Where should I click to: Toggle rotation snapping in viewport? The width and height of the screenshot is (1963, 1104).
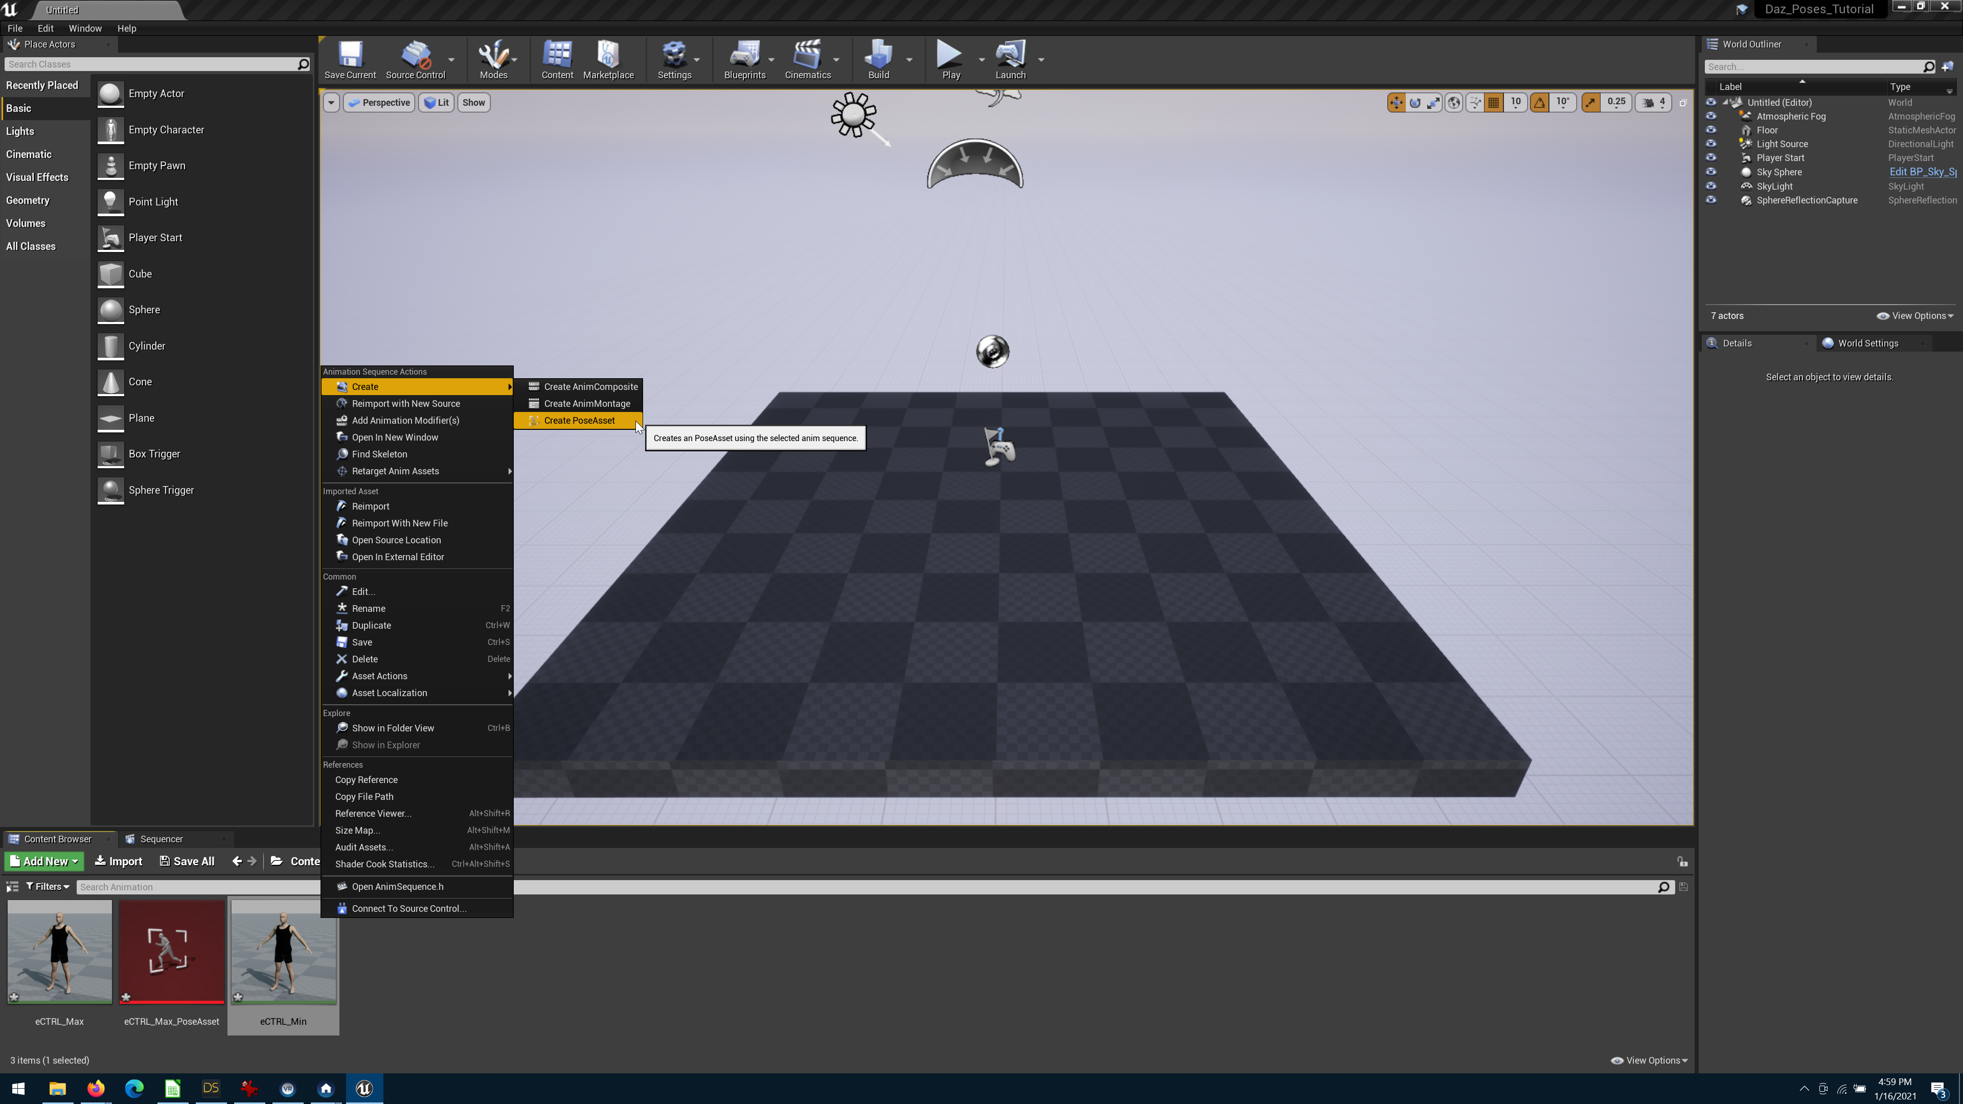tap(1540, 103)
